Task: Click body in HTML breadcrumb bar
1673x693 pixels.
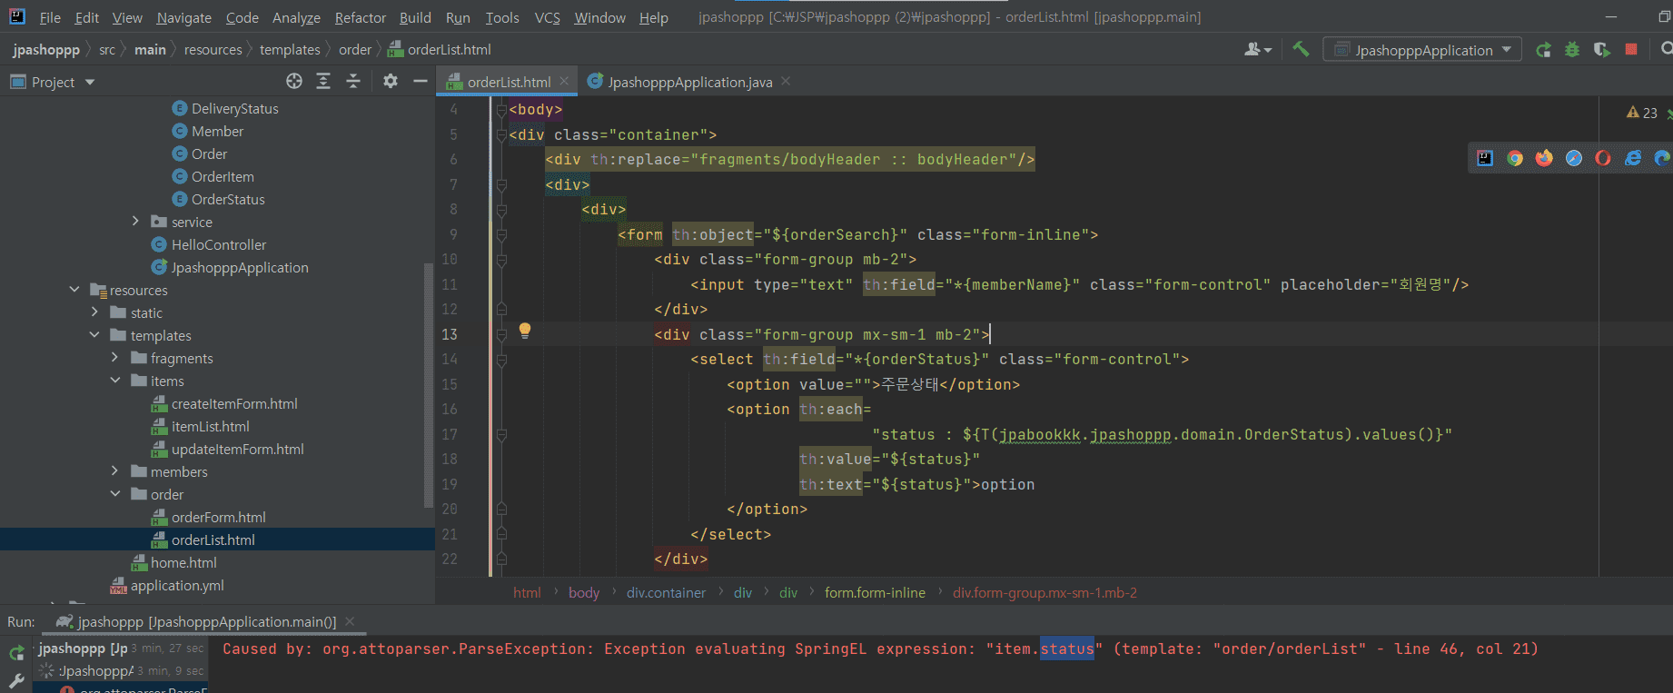Action: (584, 592)
